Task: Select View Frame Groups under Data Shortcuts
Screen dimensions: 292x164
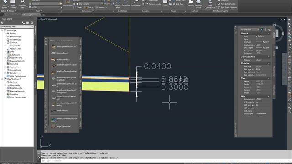Action: pyautogui.click(x=18, y=97)
